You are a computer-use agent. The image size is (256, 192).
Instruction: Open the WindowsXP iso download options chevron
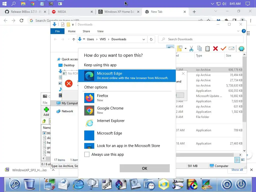pos(53,170)
